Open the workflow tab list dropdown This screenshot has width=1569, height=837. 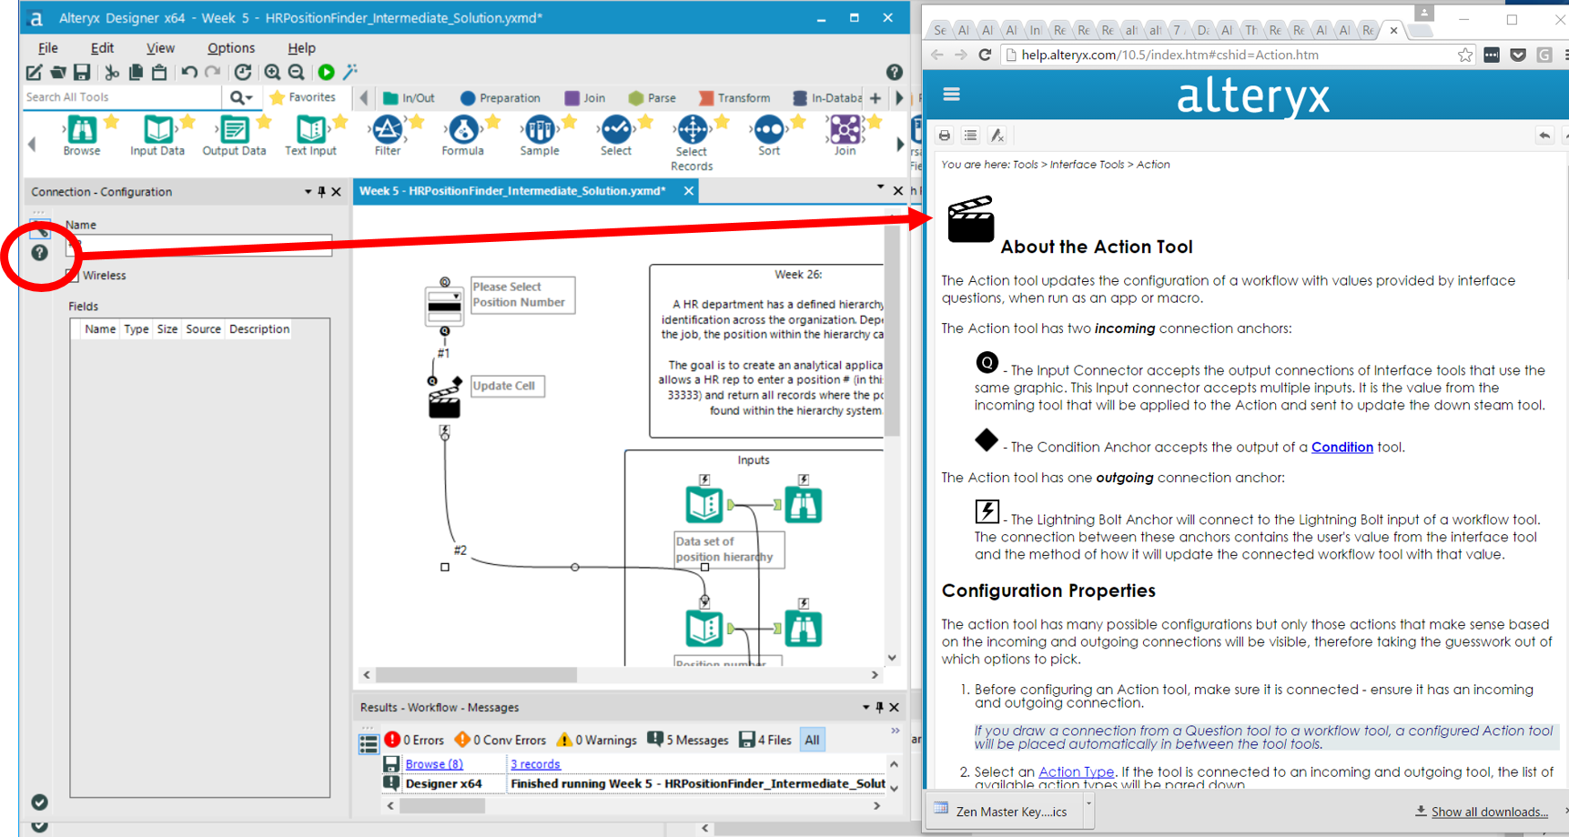pyautogui.click(x=880, y=187)
